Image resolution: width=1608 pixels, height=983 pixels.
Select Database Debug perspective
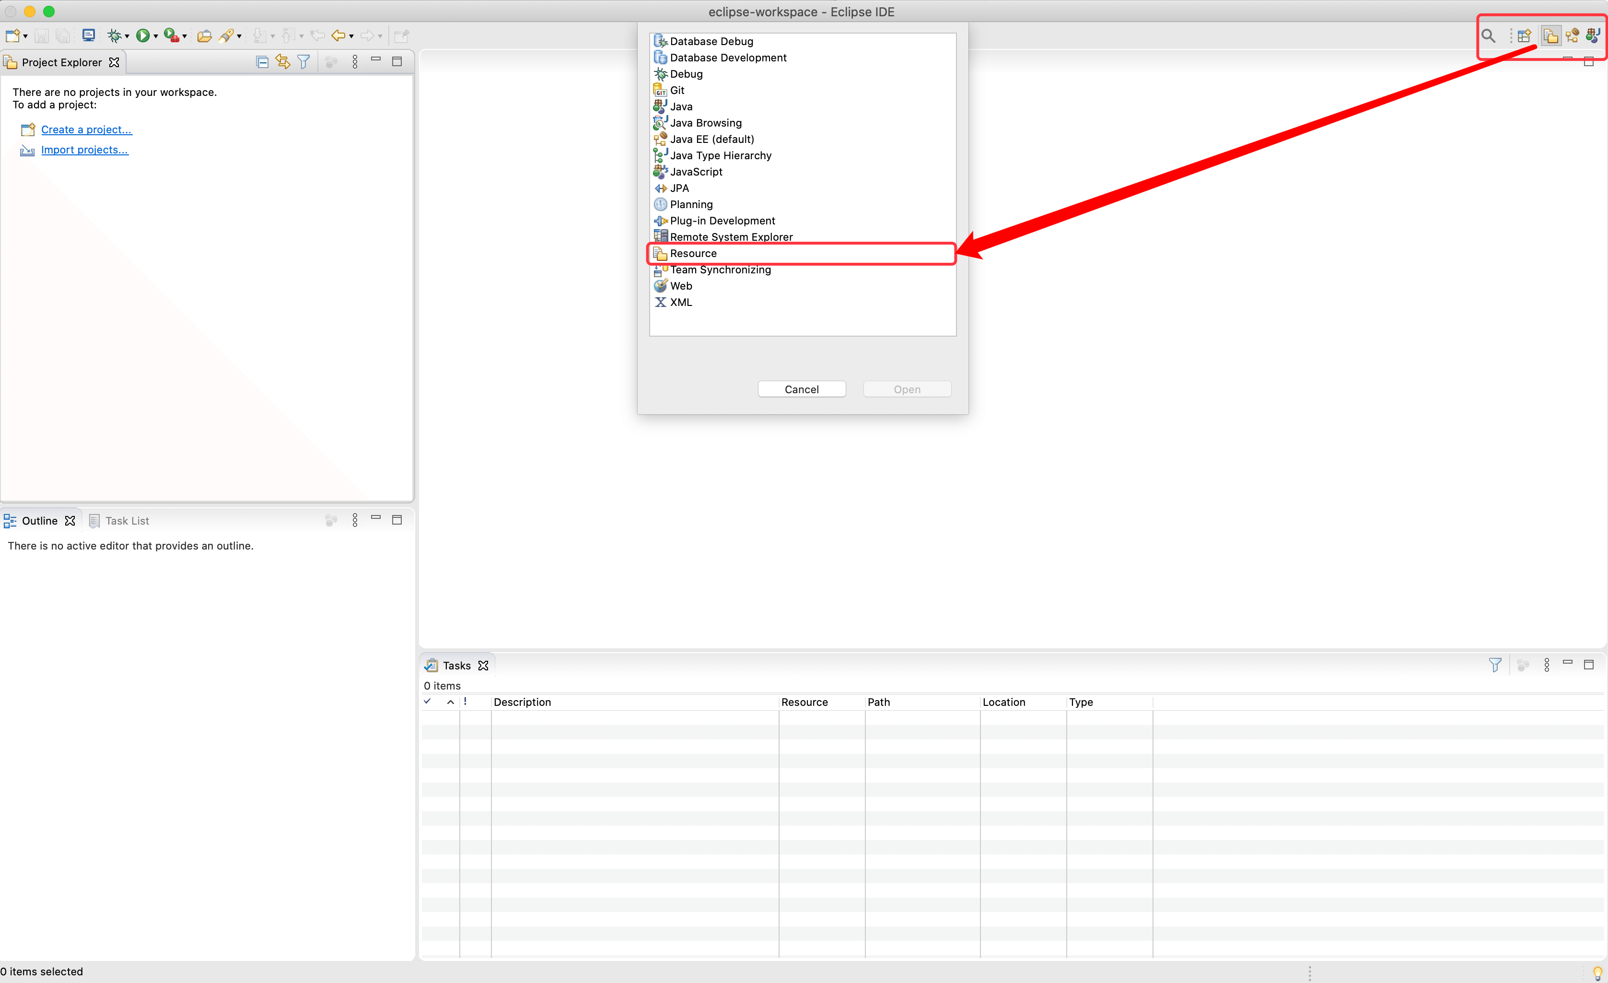(x=802, y=42)
